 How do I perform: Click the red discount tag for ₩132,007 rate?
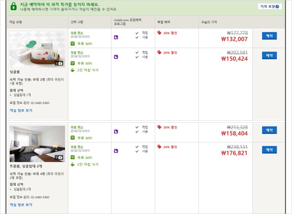[x=159, y=33]
